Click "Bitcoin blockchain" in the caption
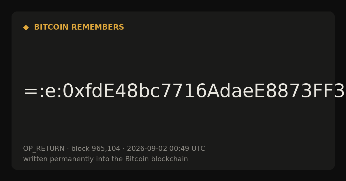 (x=157, y=159)
